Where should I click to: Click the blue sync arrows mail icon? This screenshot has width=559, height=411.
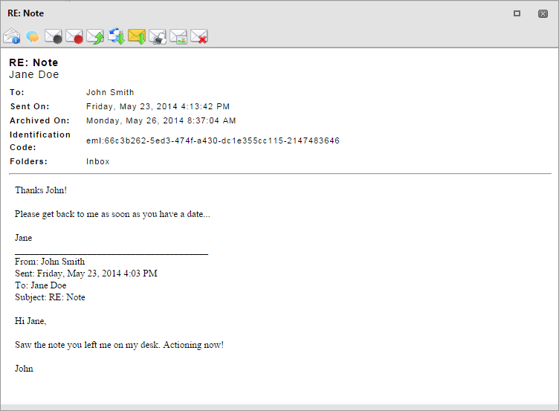click(116, 36)
